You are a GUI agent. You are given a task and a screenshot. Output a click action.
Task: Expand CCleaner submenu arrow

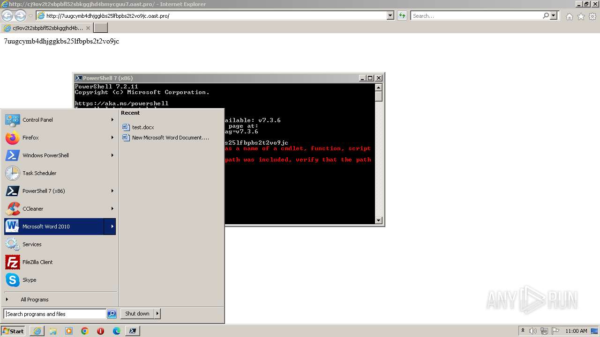coord(112,209)
